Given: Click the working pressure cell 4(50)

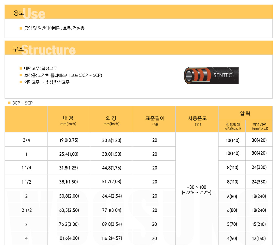Looking at the screenshot, I should [x=232, y=238].
